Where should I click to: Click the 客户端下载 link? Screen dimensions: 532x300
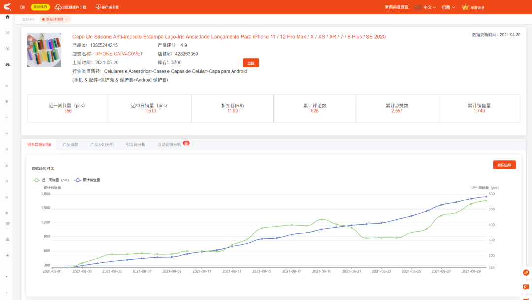[110, 7]
